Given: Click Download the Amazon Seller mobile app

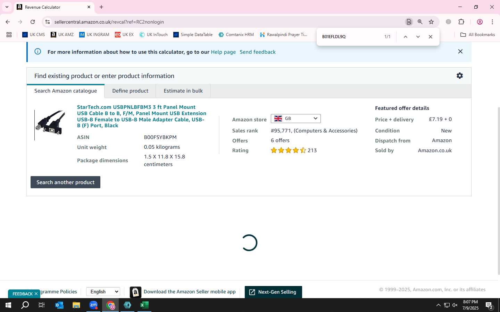Looking at the screenshot, I should coord(190,292).
